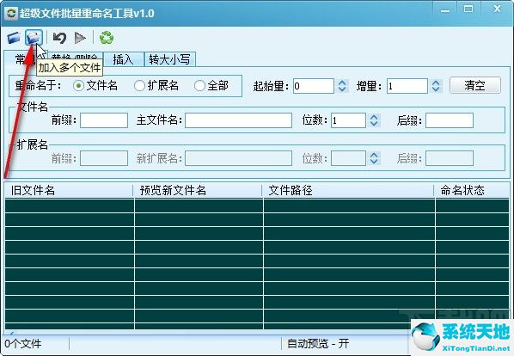The height and width of the screenshot is (356, 514).
Task: Click the green recycle refresh icon
Action: click(107, 38)
